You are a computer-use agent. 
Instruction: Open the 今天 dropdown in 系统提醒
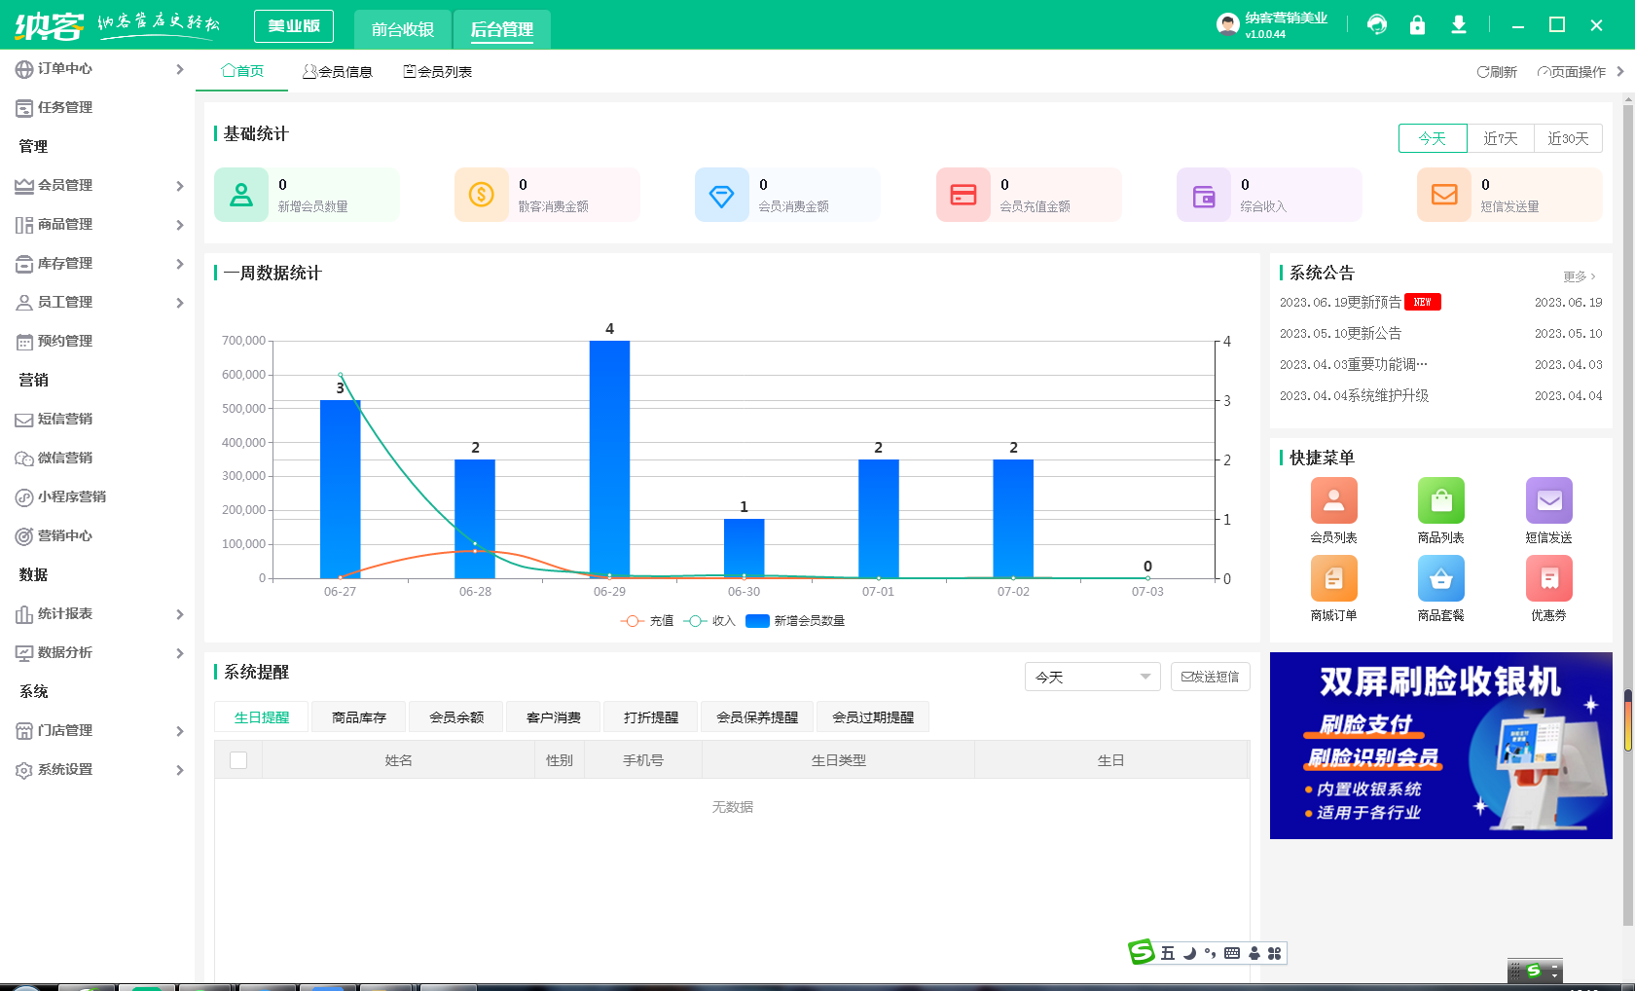(x=1092, y=677)
